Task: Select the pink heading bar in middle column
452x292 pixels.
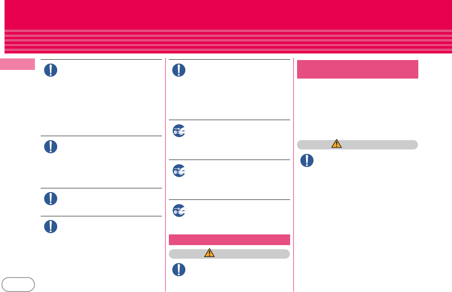Action: tap(229, 240)
